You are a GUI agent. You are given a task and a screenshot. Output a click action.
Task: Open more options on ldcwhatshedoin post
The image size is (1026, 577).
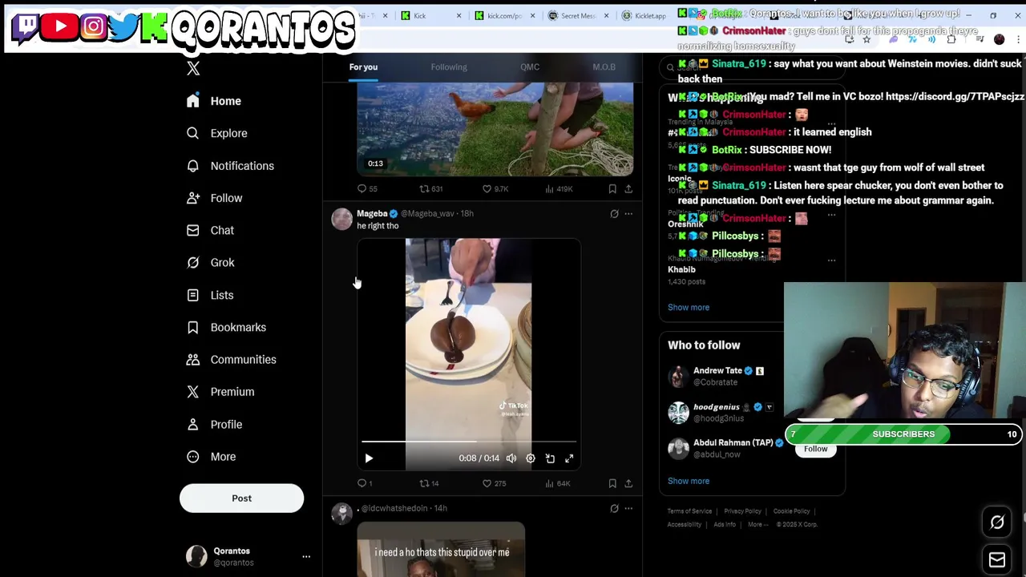tap(628, 508)
